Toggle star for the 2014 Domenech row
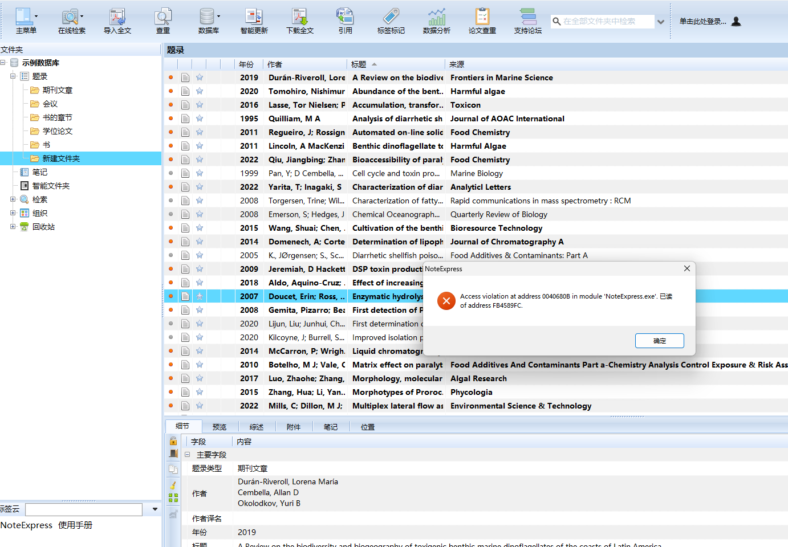The width and height of the screenshot is (788, 547). (x=200, y=242)
